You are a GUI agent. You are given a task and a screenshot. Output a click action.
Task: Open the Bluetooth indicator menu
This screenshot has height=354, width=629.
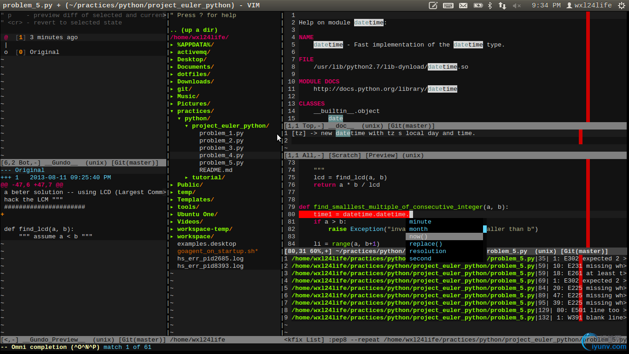(x=490, y=6)
